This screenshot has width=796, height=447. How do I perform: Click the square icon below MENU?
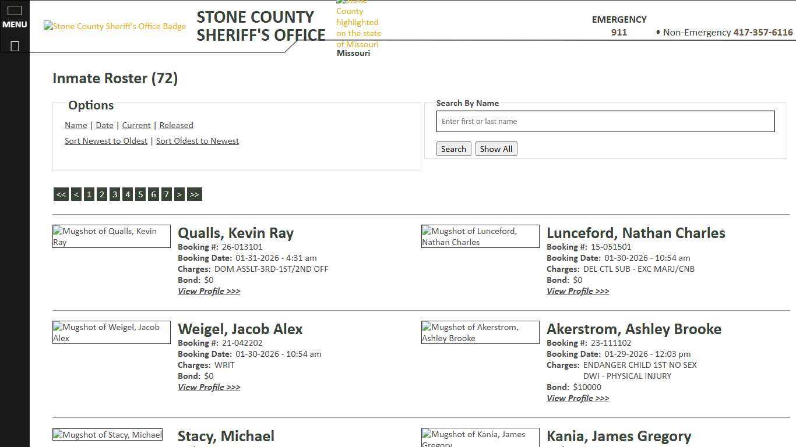(14, 46)
